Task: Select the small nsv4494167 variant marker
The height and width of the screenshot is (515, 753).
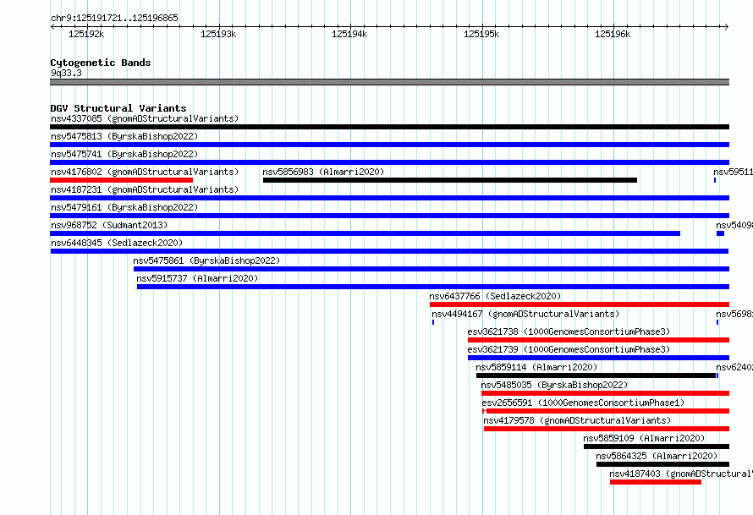Action: (433, 322)
